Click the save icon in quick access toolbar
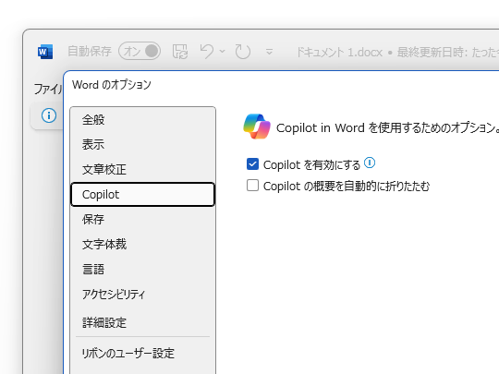Image resolution: width=499 pixels, height=374 pixels. click(180, 51)
